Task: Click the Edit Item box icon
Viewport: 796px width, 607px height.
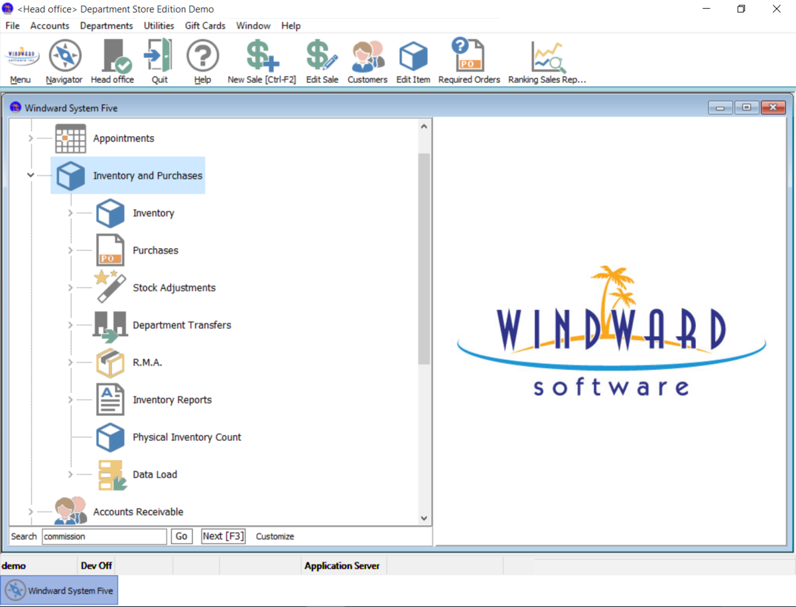Action: [413, 56]
